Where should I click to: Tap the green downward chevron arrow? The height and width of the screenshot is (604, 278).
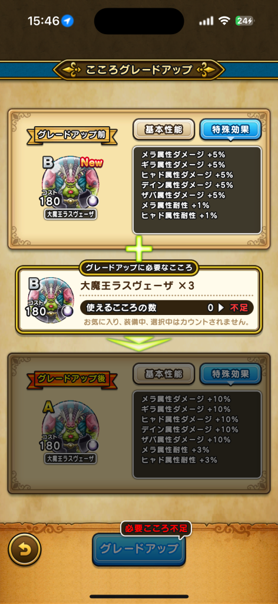[x=139, y=343]
